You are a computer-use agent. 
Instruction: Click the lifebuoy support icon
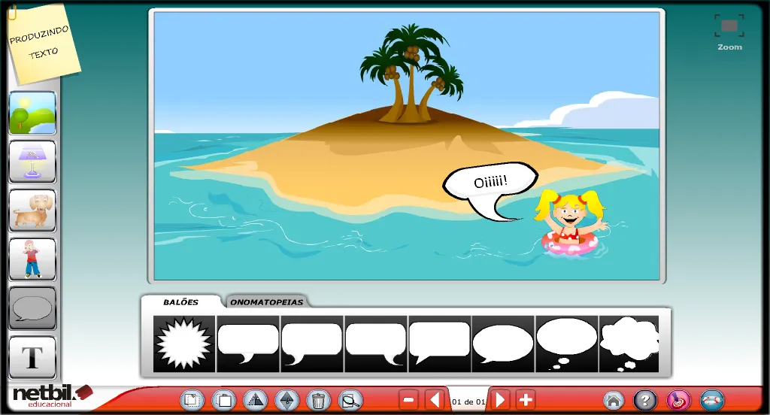pos(712,401)
